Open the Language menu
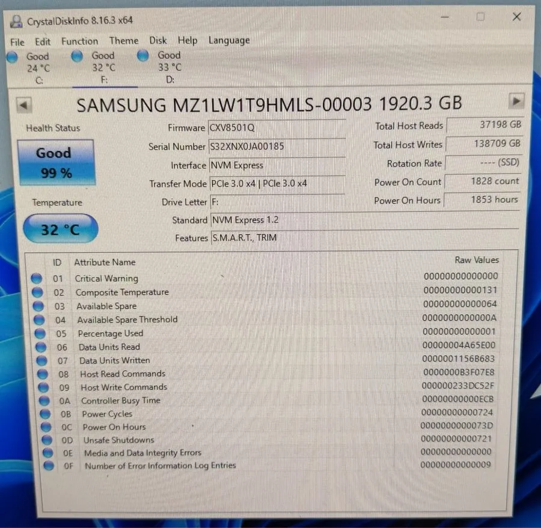 coord(229,40)
